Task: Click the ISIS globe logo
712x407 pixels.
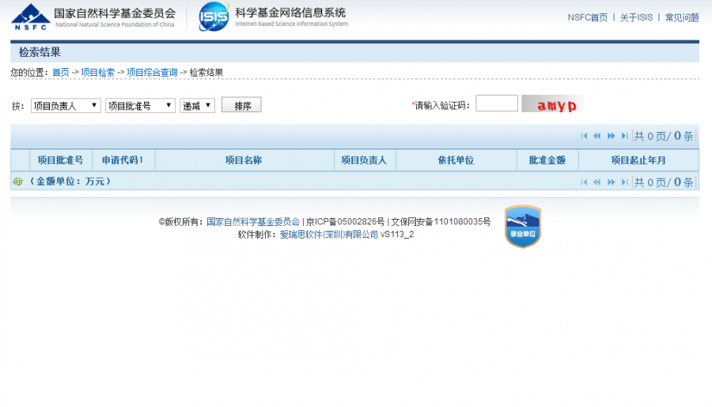Action: 214,16
